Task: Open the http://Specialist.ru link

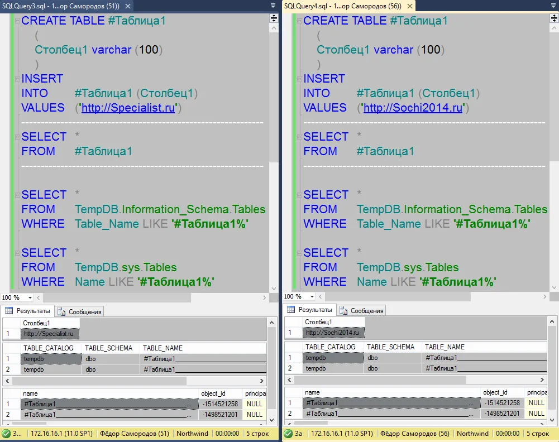Action: point(128,108)
